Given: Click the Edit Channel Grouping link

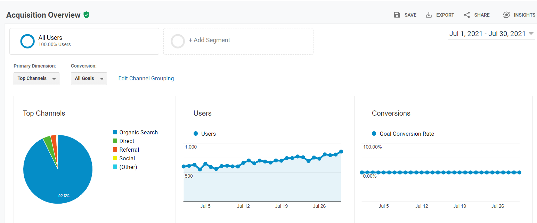Looking at the screenshot, I should click(x=146, y=79).
